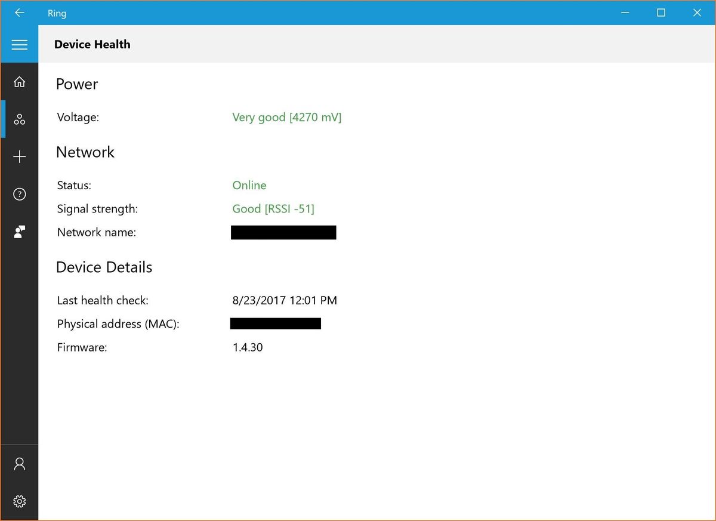The image size is (716, 521).
Task: Click the last health check timestamp
Action: tap(285, 300)
